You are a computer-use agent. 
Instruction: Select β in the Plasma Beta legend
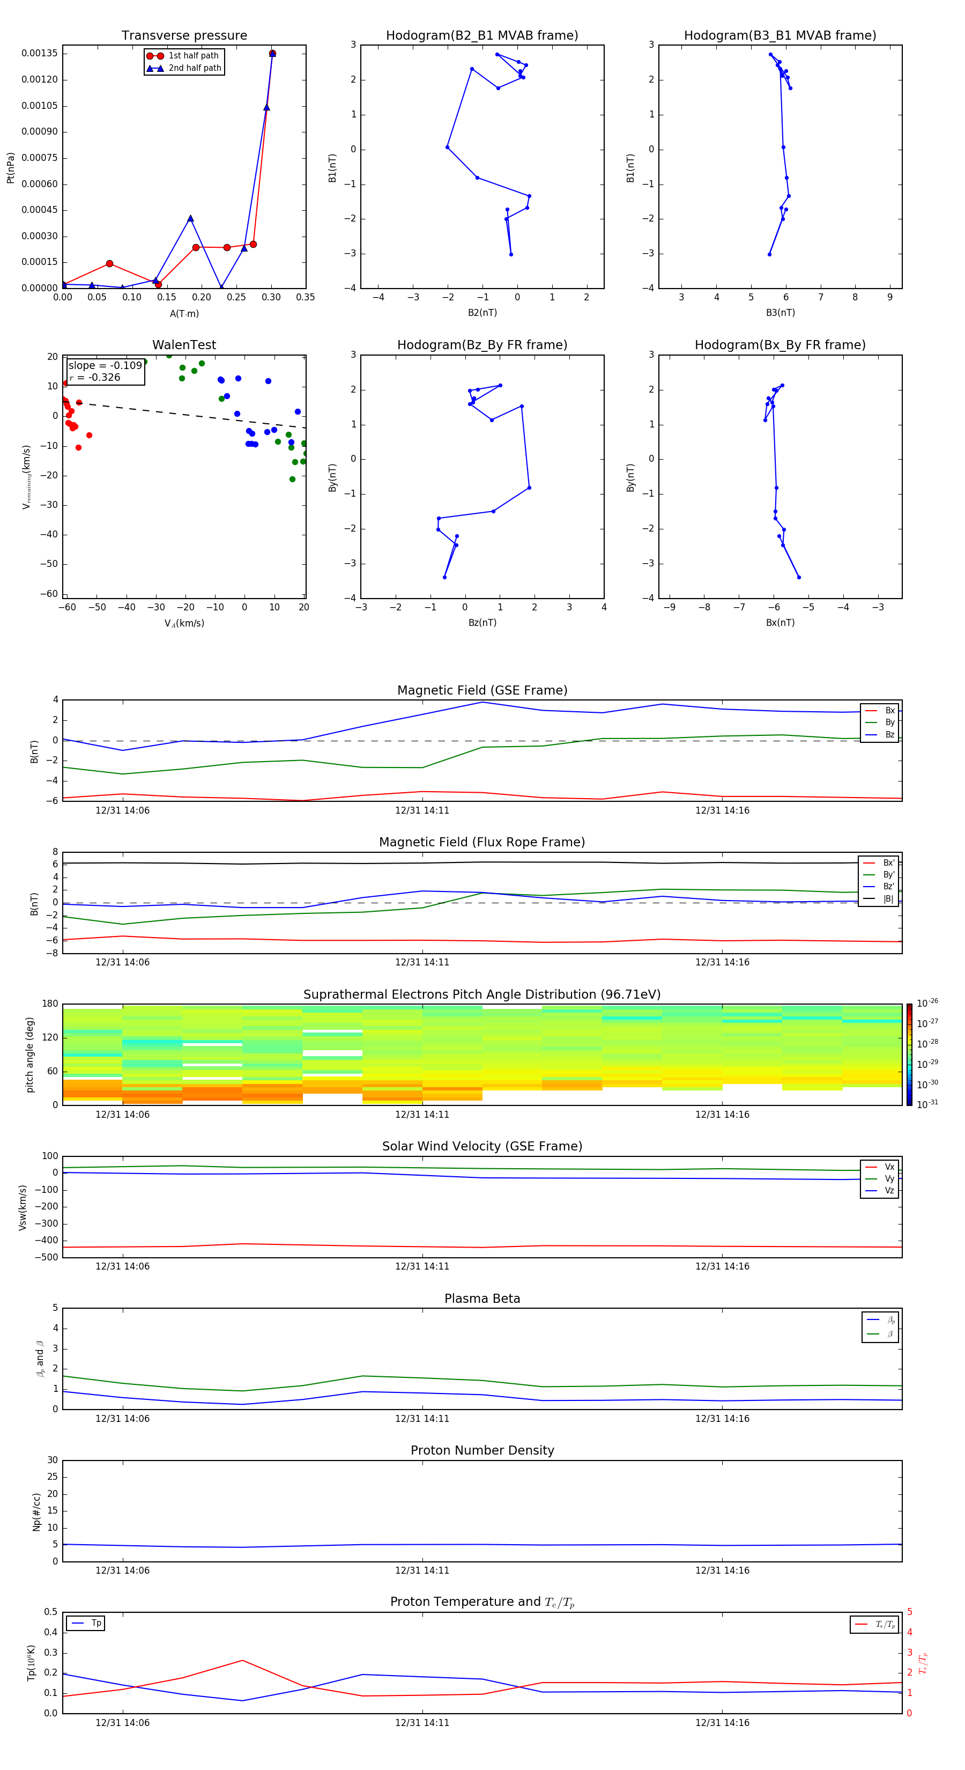coord(880,1334)
